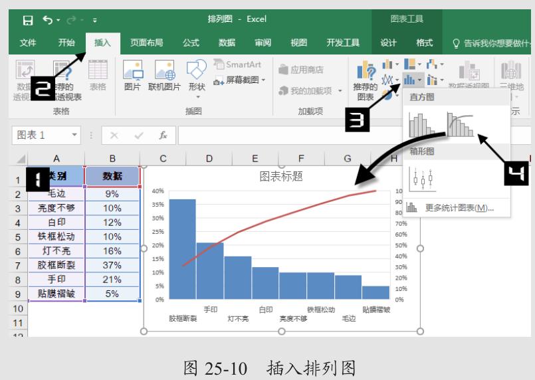Open the Customize Quick Access Toolbar dropdown
The image size is (535, 380).
(95, 21)
